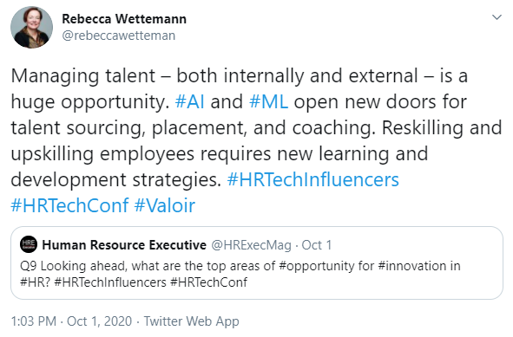
Task: Select the main tweet text about managing talent
Action: click(x=257, y=140)
